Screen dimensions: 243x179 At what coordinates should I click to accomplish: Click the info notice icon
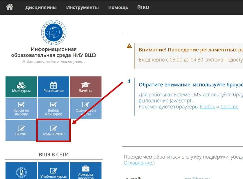[129, 81]
